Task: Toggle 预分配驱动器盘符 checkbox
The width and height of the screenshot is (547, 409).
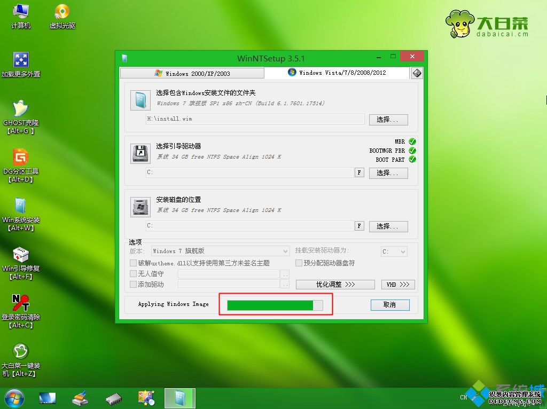Action: [x=299, y=263]
